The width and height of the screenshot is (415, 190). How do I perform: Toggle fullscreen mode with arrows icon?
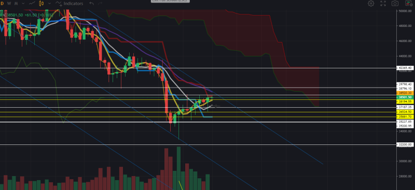[x=383, y=4]
